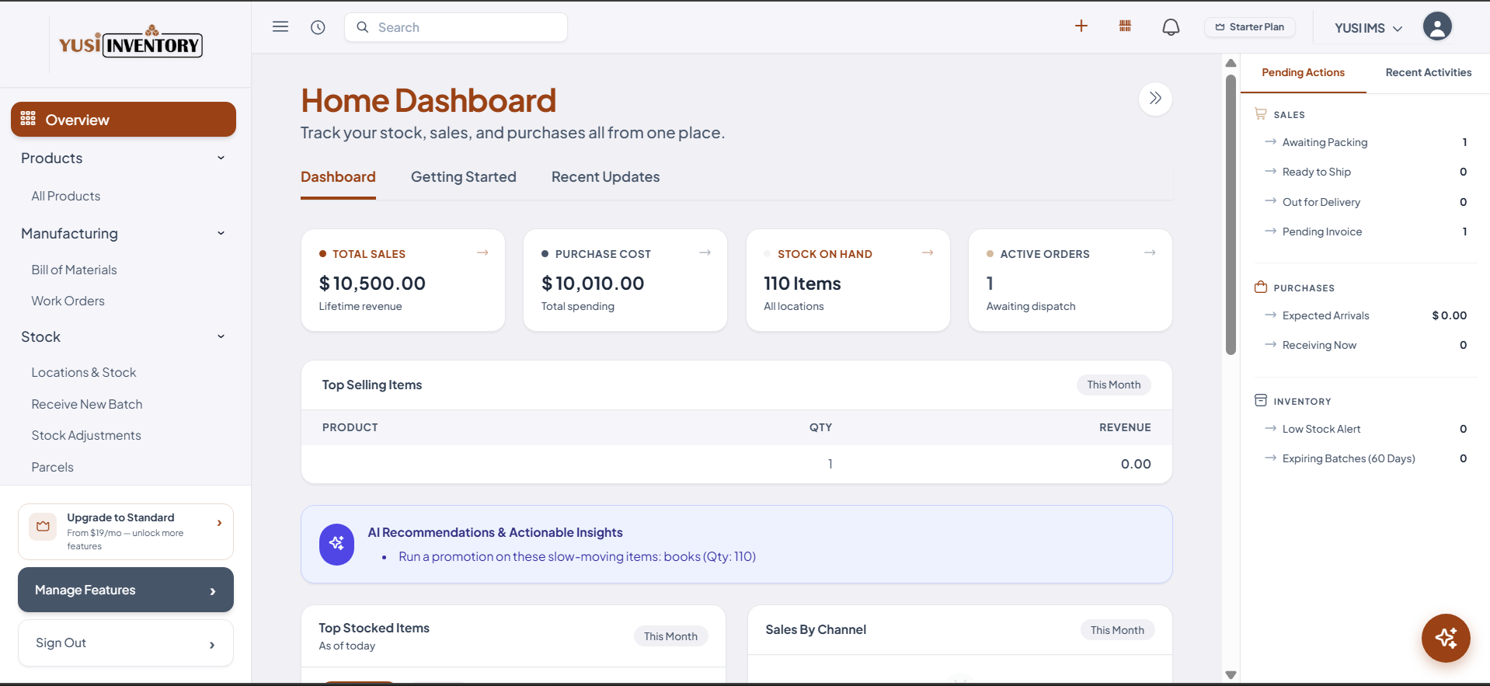Go to Locations & Stock
Screen dimensions: 1490x686
pos(84,372)
